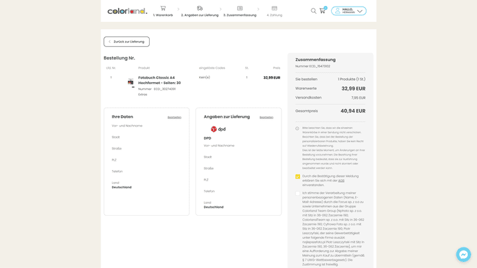
Task: Select step 4. Zahlung
Action: point(274,15)
